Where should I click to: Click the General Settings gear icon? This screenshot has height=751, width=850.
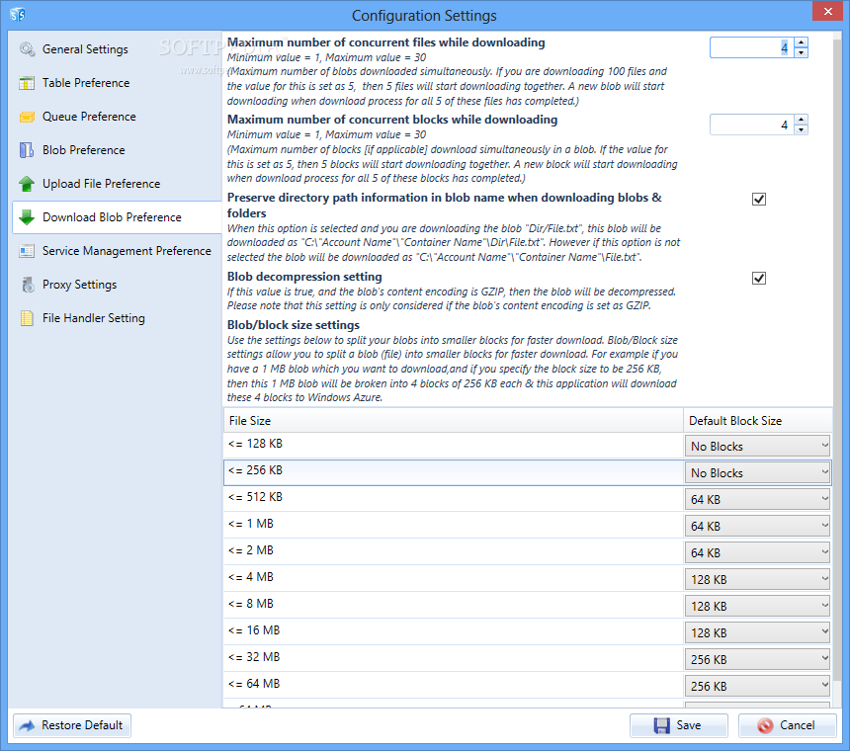click(27, 49)
